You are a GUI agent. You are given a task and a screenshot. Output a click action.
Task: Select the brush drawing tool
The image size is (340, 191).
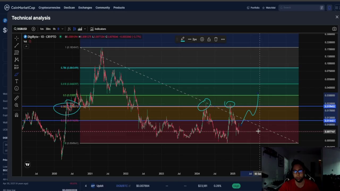(x=16, y=74)
